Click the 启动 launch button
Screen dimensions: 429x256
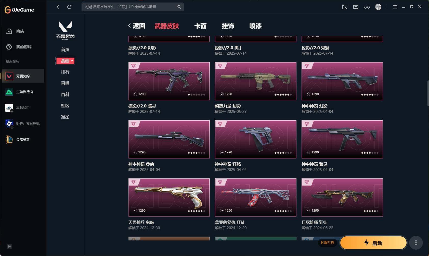click(x=373, y=243)
